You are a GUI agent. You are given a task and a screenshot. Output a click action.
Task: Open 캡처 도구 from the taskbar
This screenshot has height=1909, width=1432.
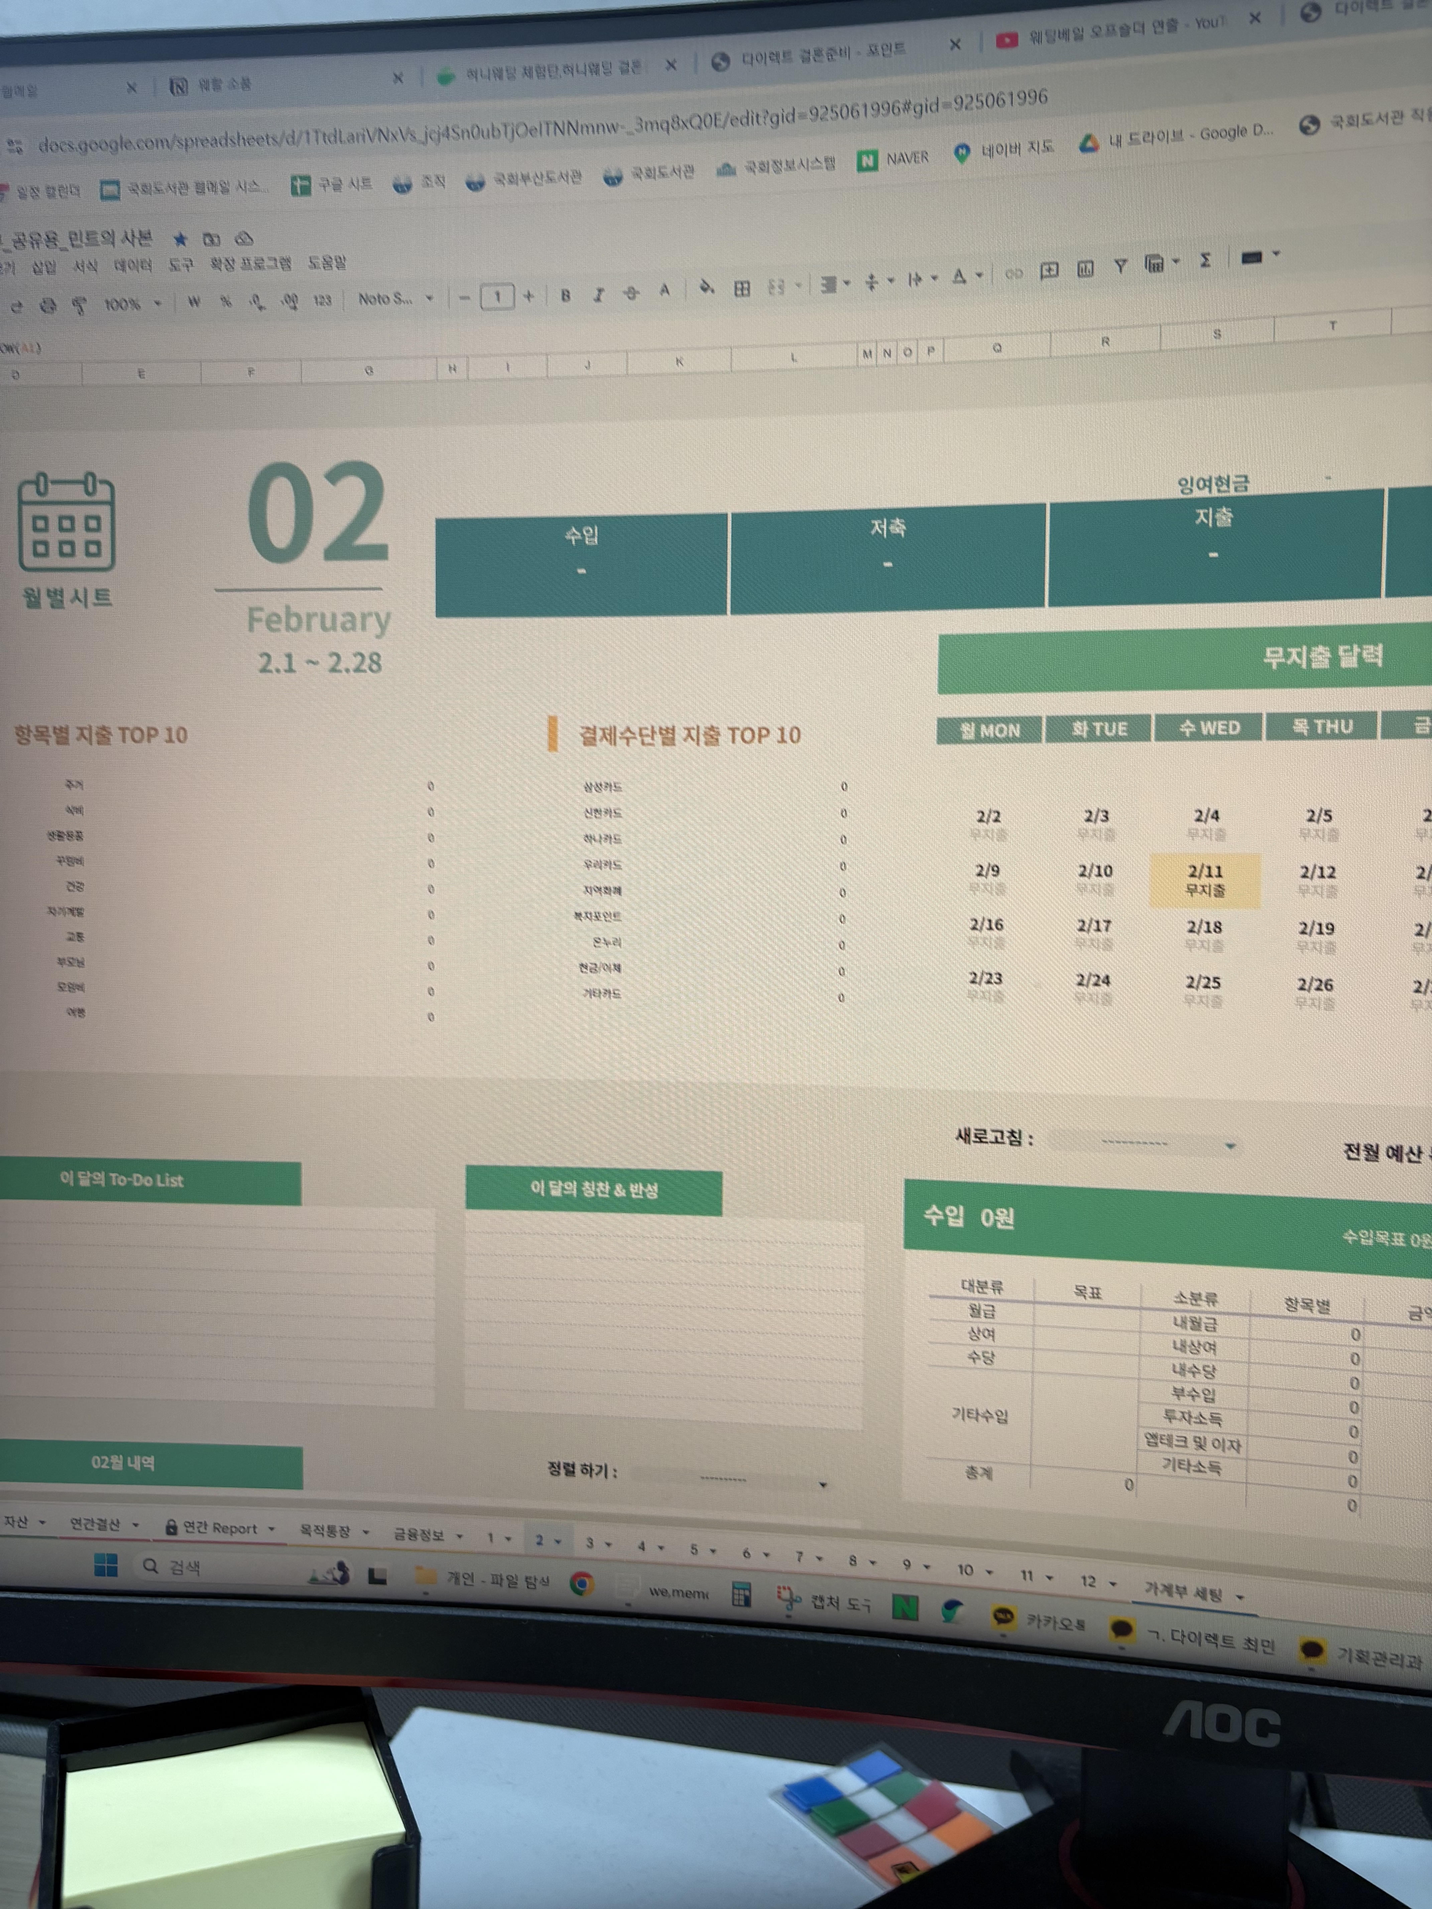[823, 1602]
